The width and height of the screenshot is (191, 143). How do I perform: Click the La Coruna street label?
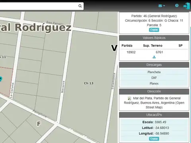[x=12, y=90]
